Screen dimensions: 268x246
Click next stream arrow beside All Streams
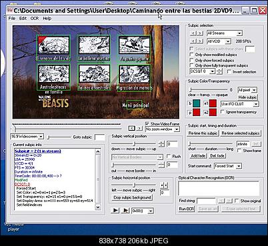click(x=200, y=33)
